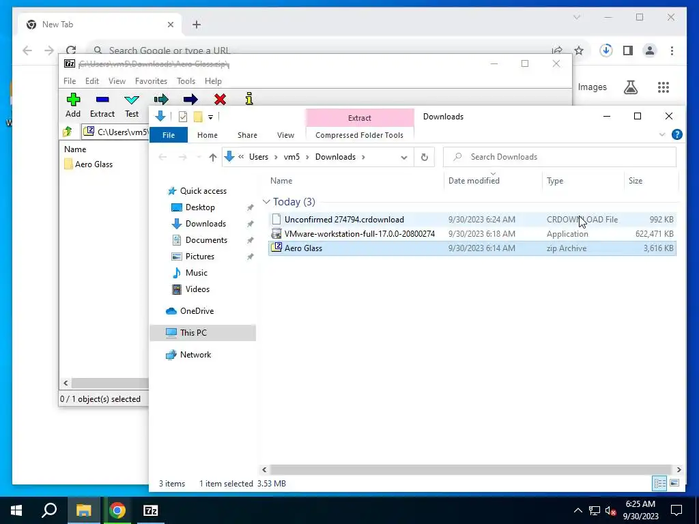Click the red Delete icon in 7-Zip
The image size is (699, 524).
220,99
